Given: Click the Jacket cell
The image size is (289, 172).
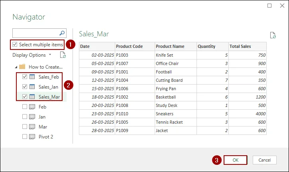Looking at the screenshot, I should click(176, 130).
